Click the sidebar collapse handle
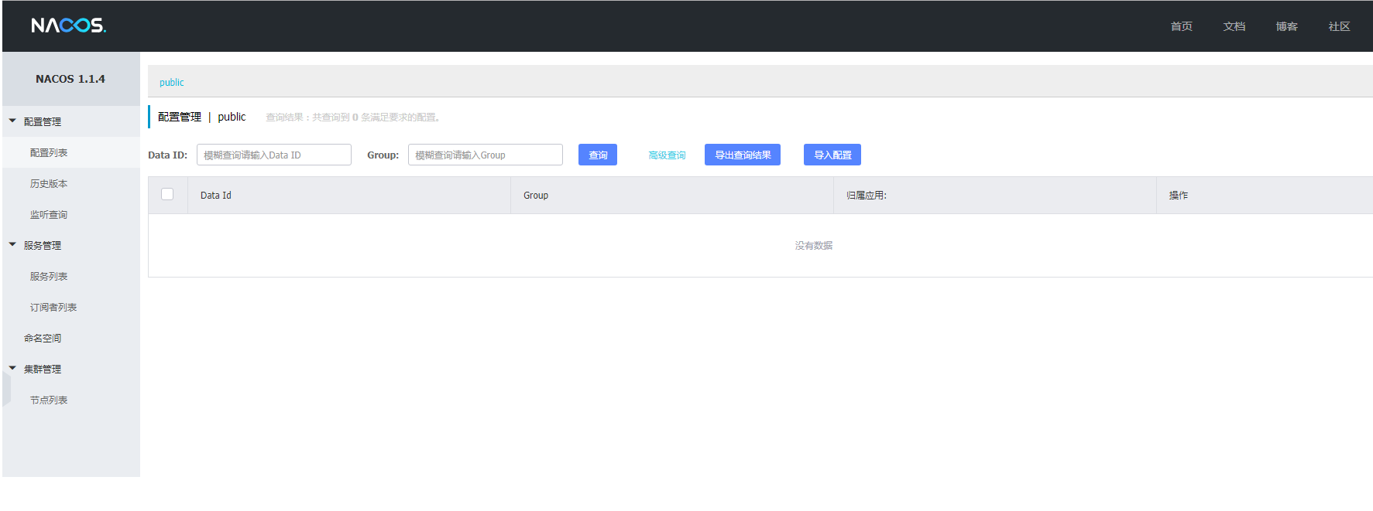The image size is (1373, 511). click(x=6, y=389)
